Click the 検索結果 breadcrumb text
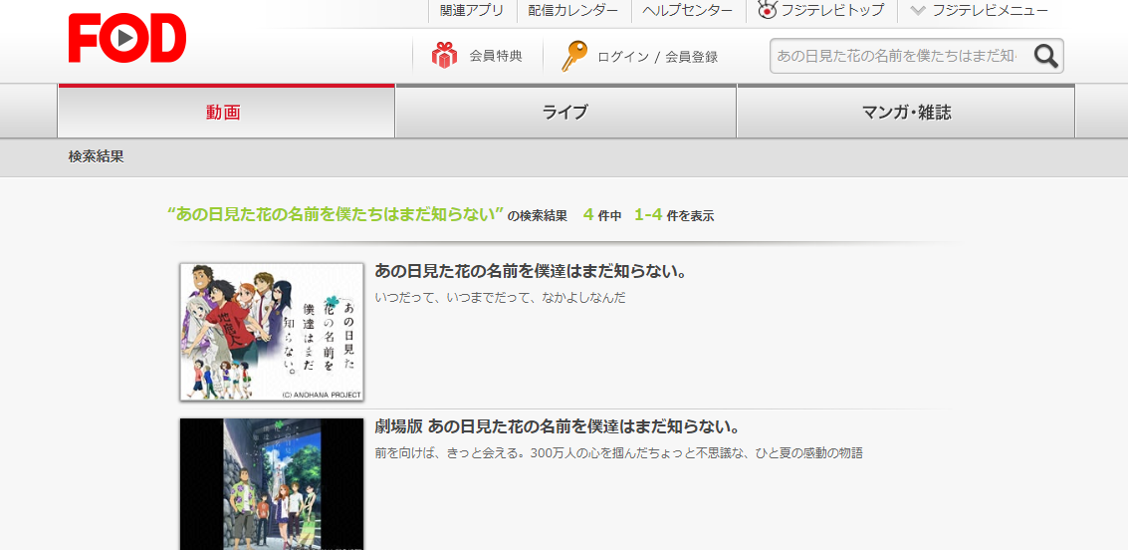Screen dimensions: 1128x550 pos(97,156)
